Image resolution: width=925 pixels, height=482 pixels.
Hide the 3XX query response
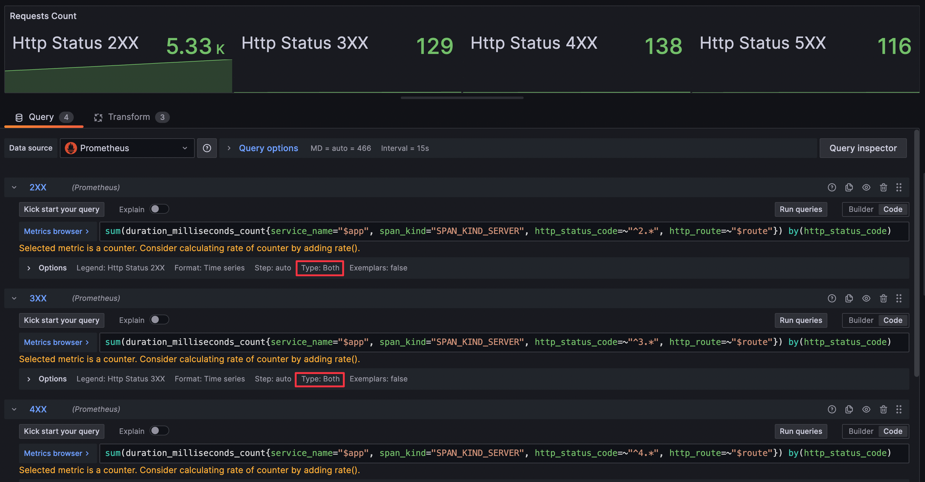click(x=866, y=298)
